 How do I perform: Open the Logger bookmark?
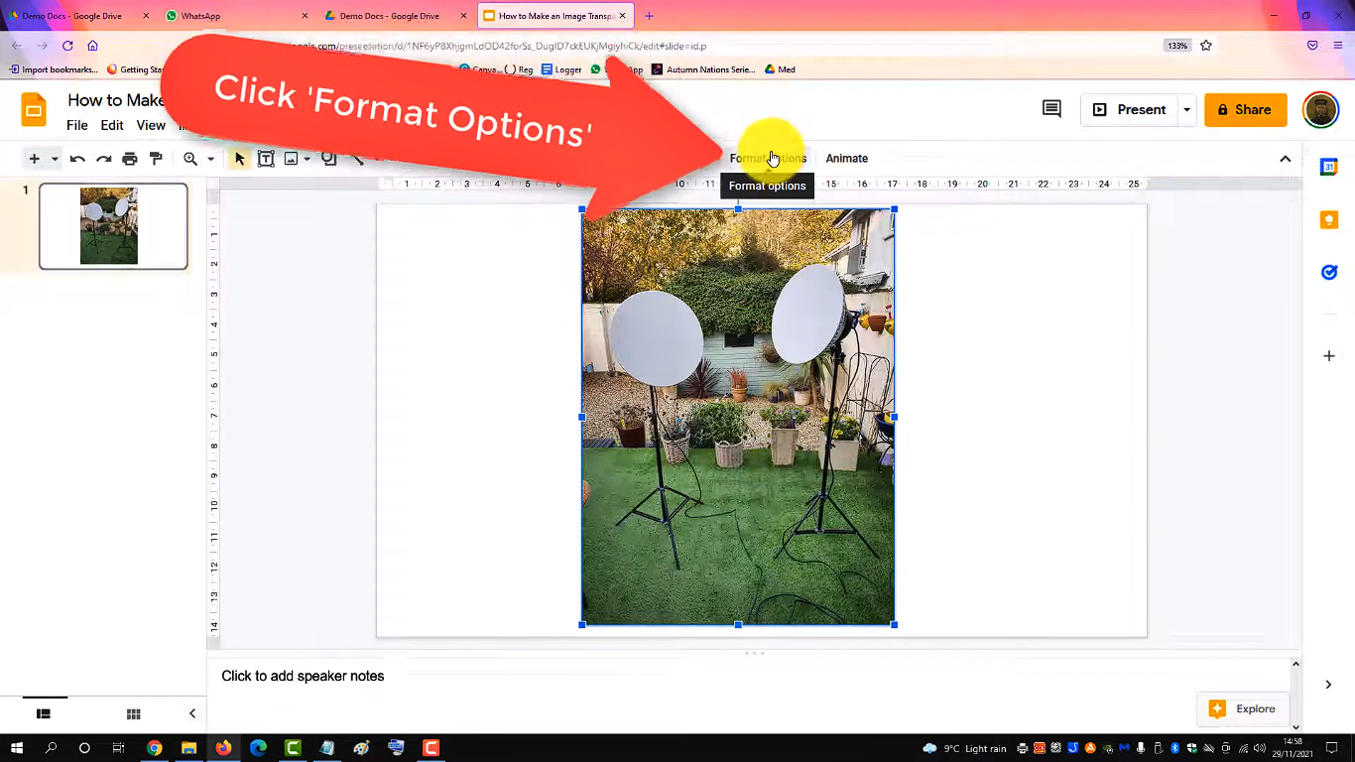[561, 69]
